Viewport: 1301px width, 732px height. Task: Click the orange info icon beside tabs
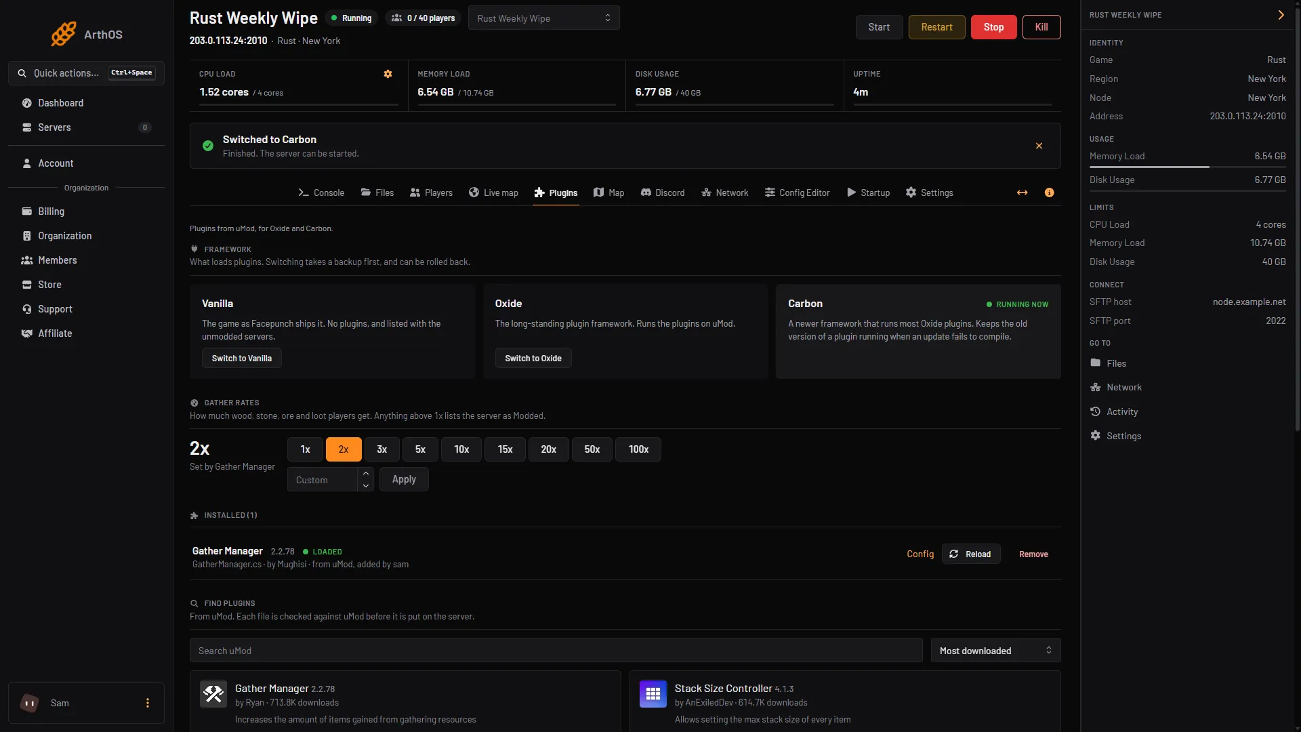(x=1049, y=192)
